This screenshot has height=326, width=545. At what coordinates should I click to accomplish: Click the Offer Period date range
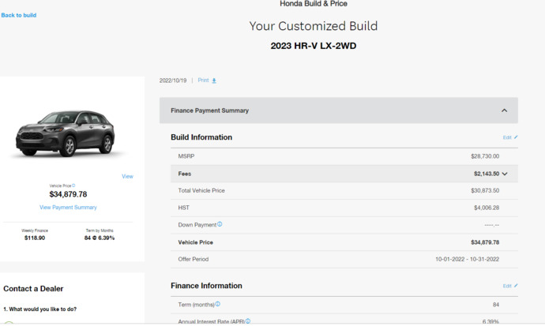[x=467, y=260]
